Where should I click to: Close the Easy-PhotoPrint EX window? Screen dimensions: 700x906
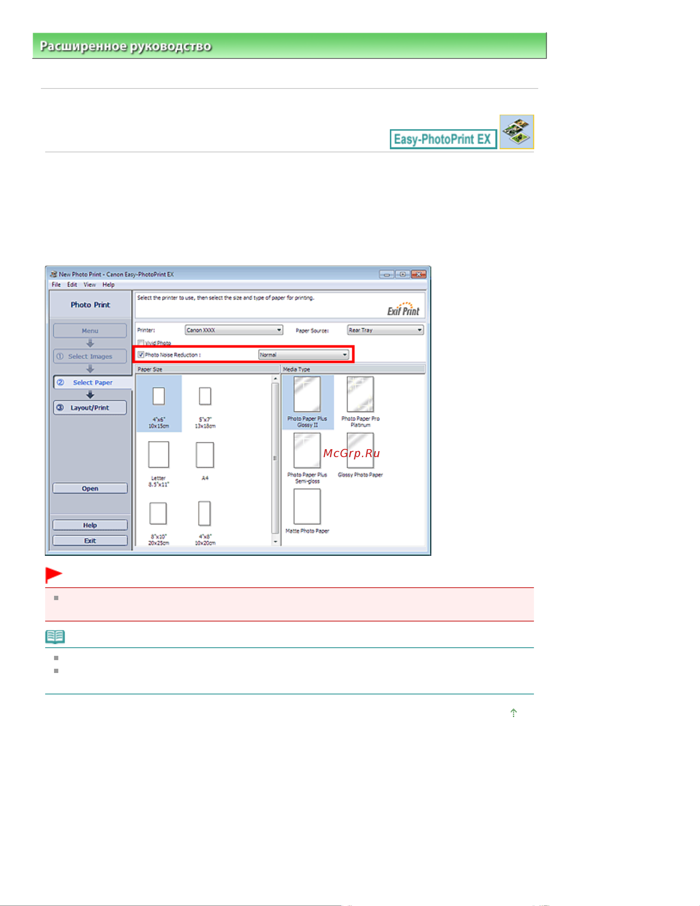(419, 274)
